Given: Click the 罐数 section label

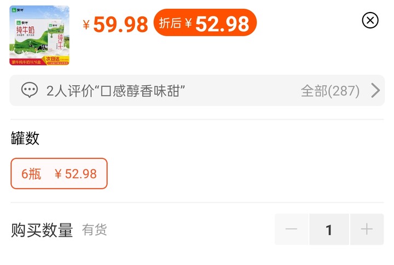Looking at the screenshot, I should (x=25, y=138).
